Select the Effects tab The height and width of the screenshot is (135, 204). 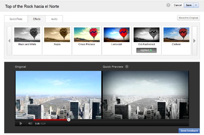coord(37,19)
